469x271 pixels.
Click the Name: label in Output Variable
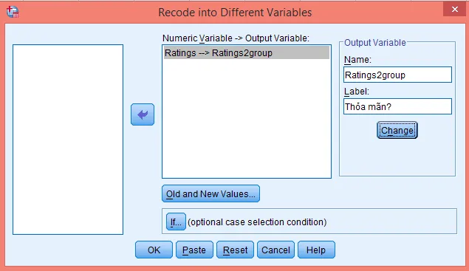(x=357, y=60)
